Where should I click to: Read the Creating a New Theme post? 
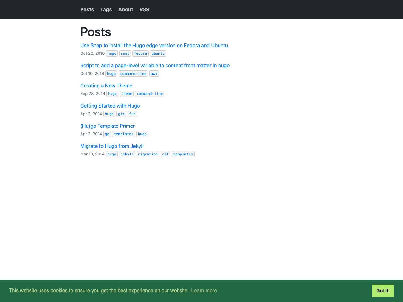(x=106, y=86)
